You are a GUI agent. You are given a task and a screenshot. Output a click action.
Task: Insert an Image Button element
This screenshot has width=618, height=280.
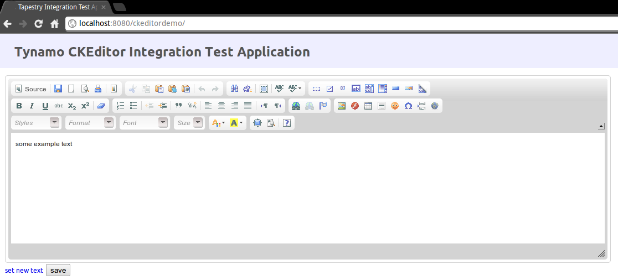click(x=409, y=89)
